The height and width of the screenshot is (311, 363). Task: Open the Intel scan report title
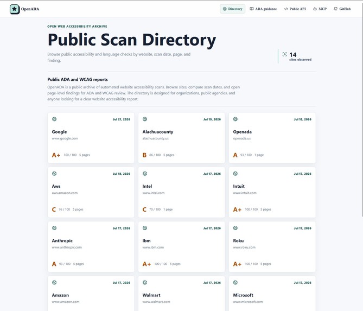point(147,186)
